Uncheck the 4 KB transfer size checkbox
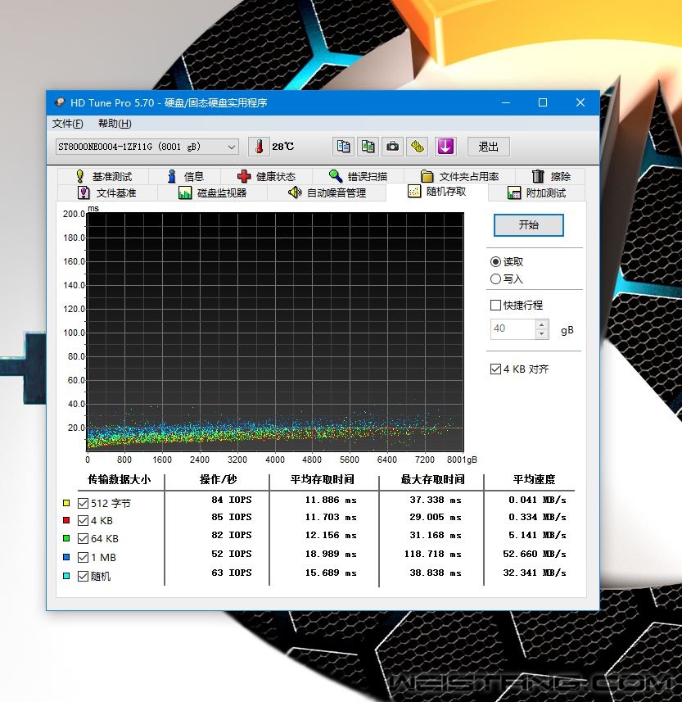This screenshot has width=682, height=702. coord(83,520)
